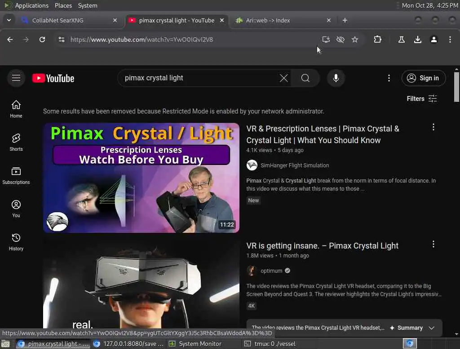Open the You page in the sidebar
The image size is (460, 349).
point(16,209)
